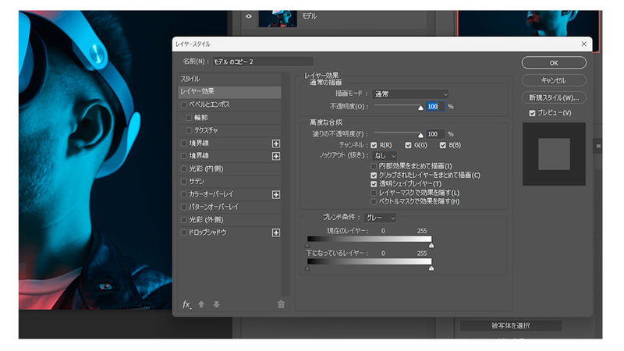624x351 pixels.
Task: Check レイヤーマスクで効果を隠す(L)
Action: 374,193
